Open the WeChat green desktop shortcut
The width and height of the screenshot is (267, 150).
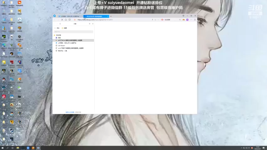[x=19, y=88]
